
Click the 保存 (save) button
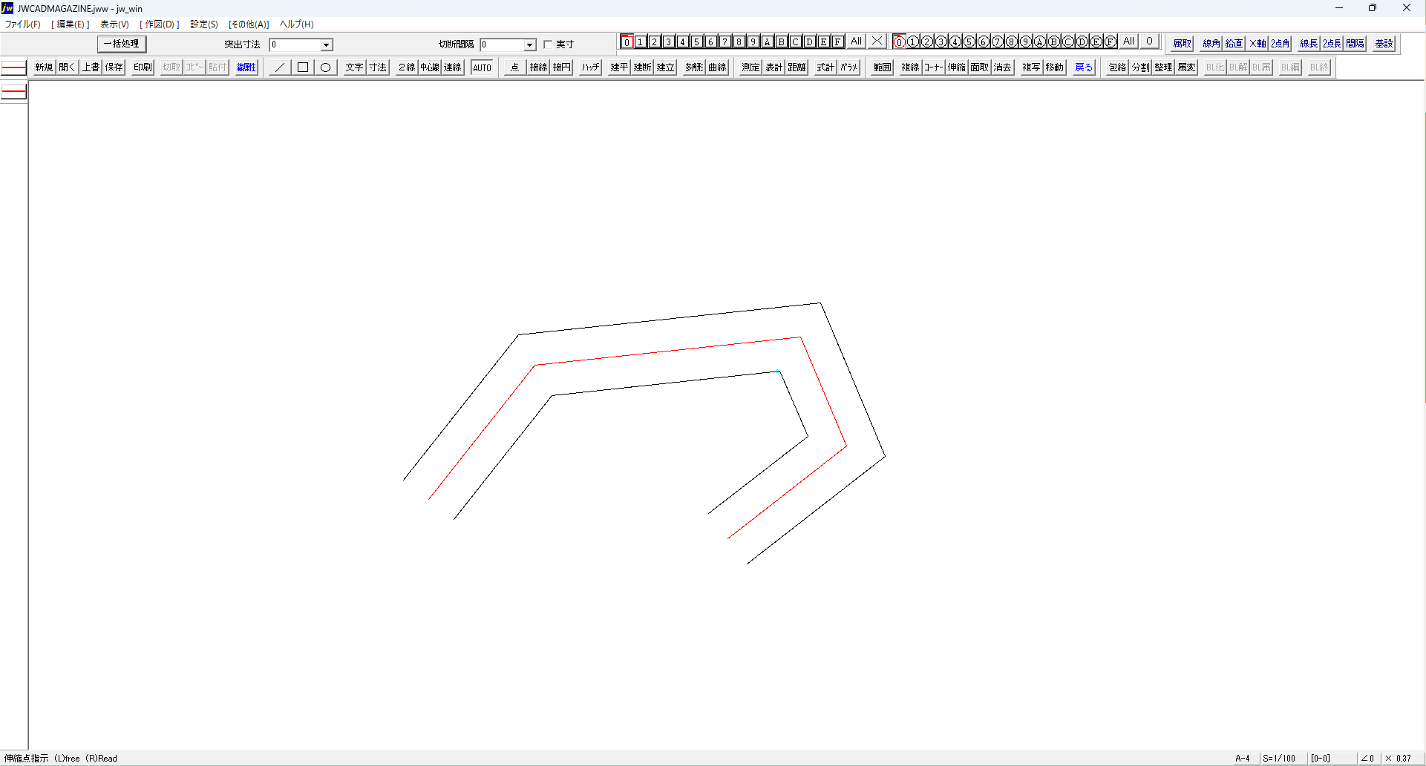pyautogui.click(x=114, y=67)
